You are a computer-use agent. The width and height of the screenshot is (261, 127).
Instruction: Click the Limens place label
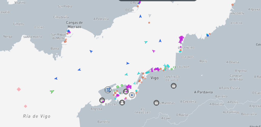click(x=18, y=24)
